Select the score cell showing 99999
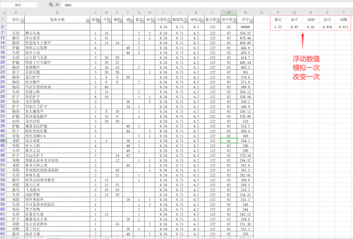This screenshot has width=353, height=239. [246, 26]
